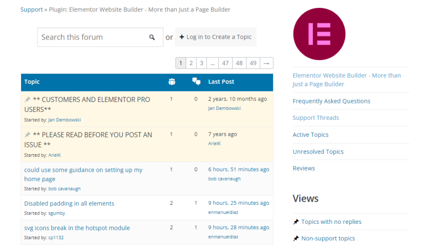Go to pagination page 47

click(225, 63)
